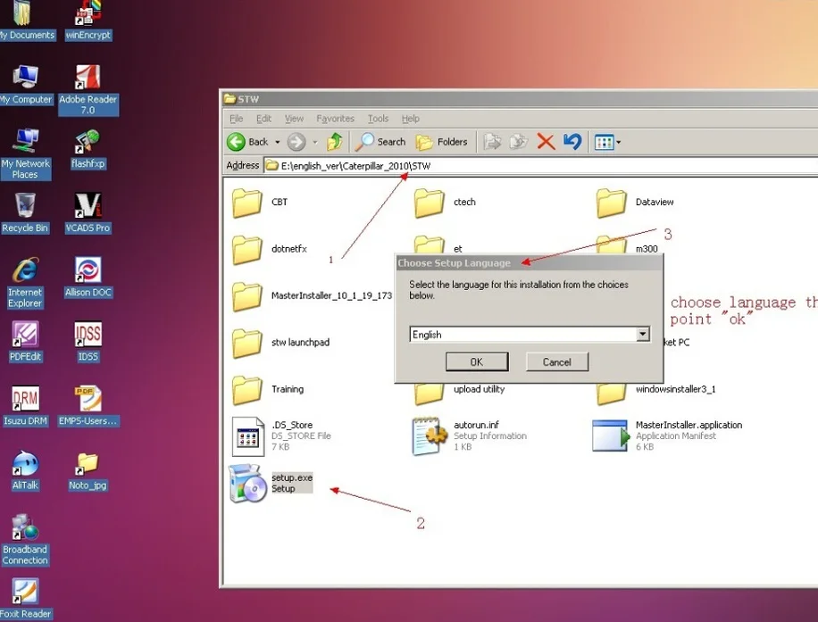Open the Tools menu
Screen dimensions: 818x622
pyautogui.click(x=378, y=119)
